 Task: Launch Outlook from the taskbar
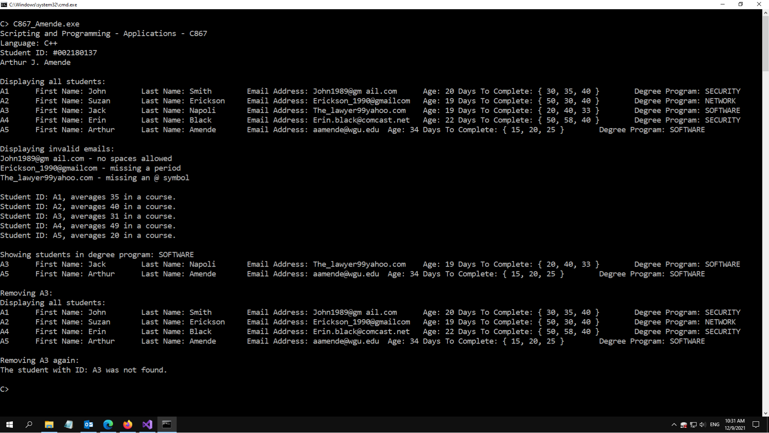point(88,424)
